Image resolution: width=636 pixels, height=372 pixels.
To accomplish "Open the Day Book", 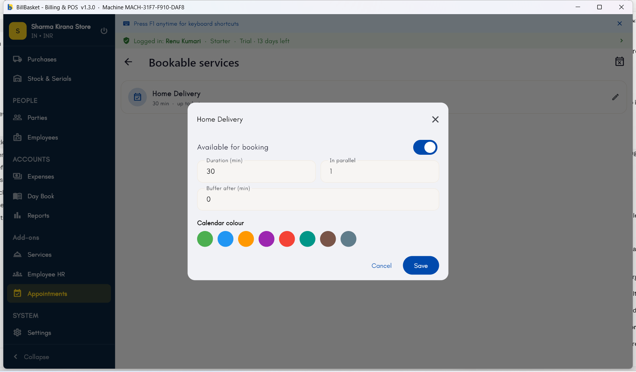I will pos(59,196).
